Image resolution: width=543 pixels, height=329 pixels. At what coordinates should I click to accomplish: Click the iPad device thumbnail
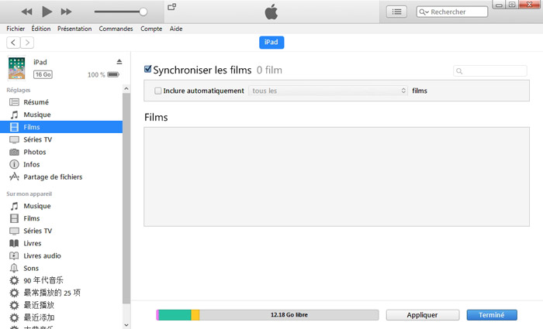coord(16,68)
